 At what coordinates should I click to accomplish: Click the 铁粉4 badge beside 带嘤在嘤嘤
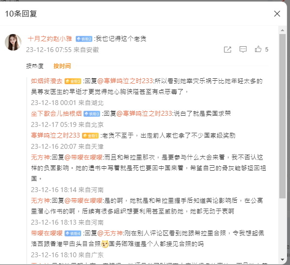click(x=73, y=233)
